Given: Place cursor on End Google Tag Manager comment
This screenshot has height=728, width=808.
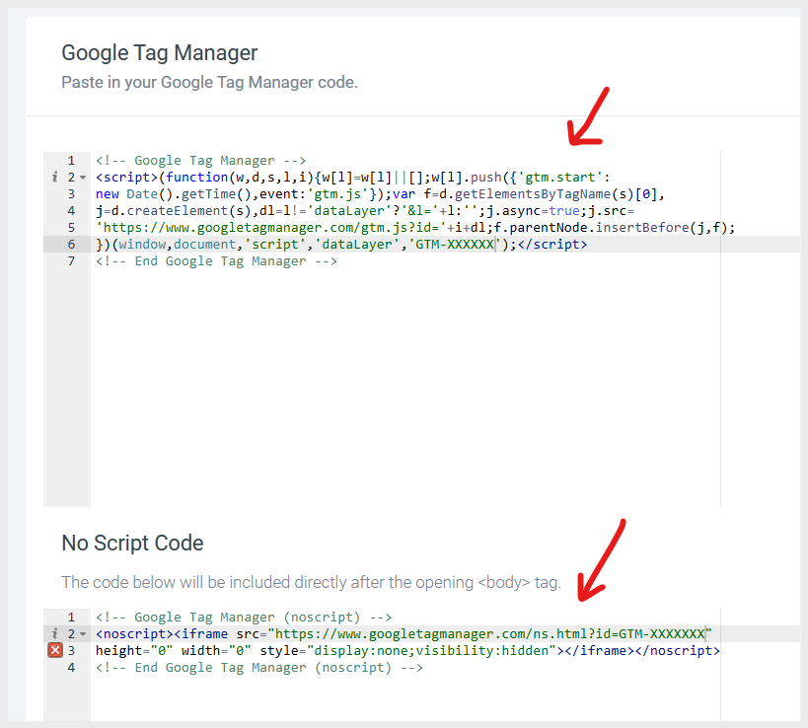Looking at the screenshot, I should 216,261.
